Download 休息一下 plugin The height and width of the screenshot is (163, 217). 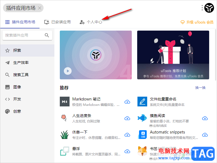[127, 135]
